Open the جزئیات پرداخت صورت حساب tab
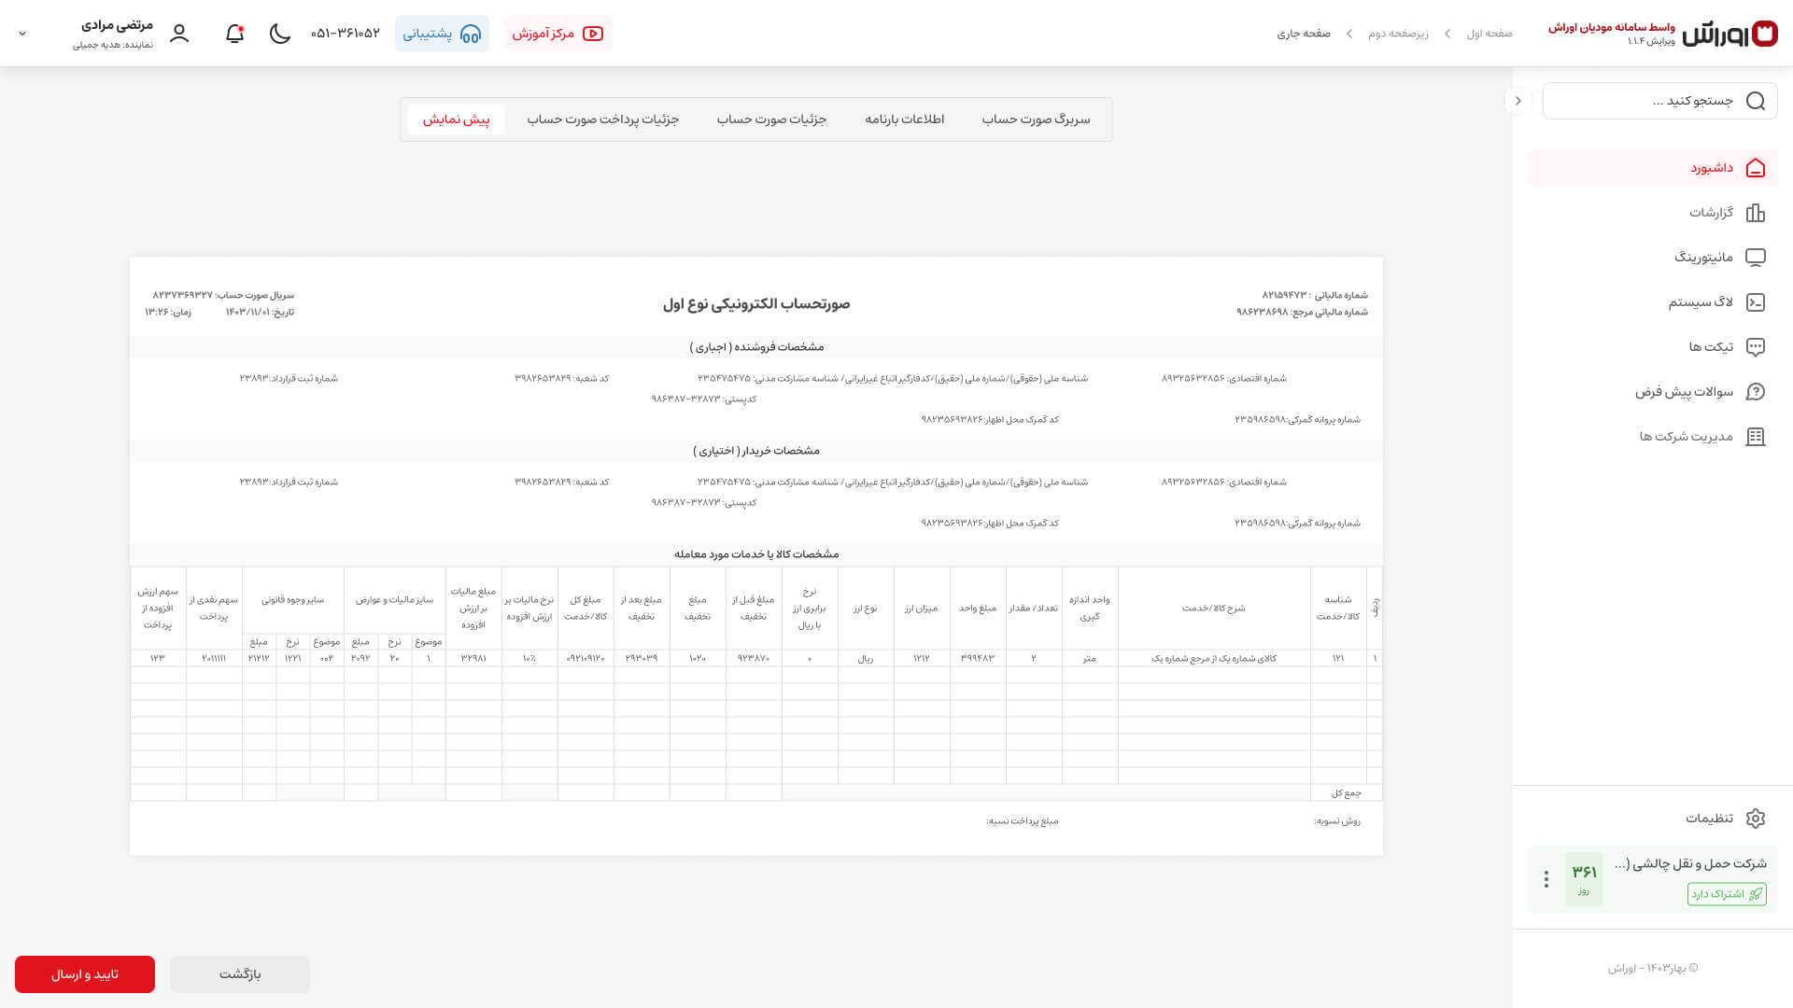1793x1008 pixels. (602, 119)
